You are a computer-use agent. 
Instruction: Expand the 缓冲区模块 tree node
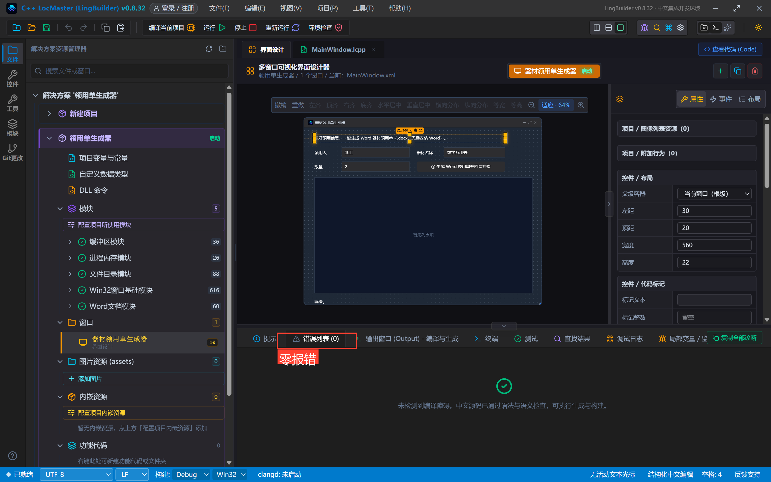70,242
